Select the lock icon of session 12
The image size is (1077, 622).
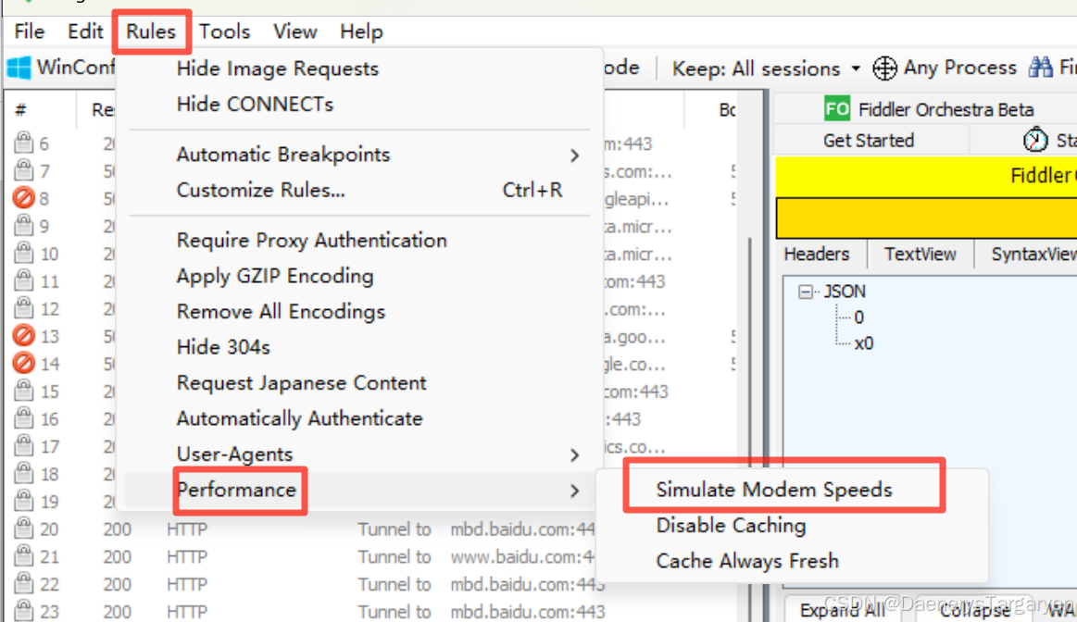coord(23,307)
